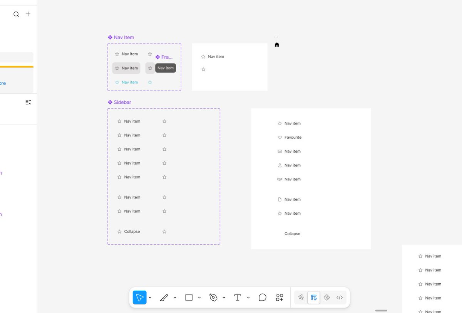Open the Text tool dropdown arrow
The image size is (462, 313).
coord(248,298)
